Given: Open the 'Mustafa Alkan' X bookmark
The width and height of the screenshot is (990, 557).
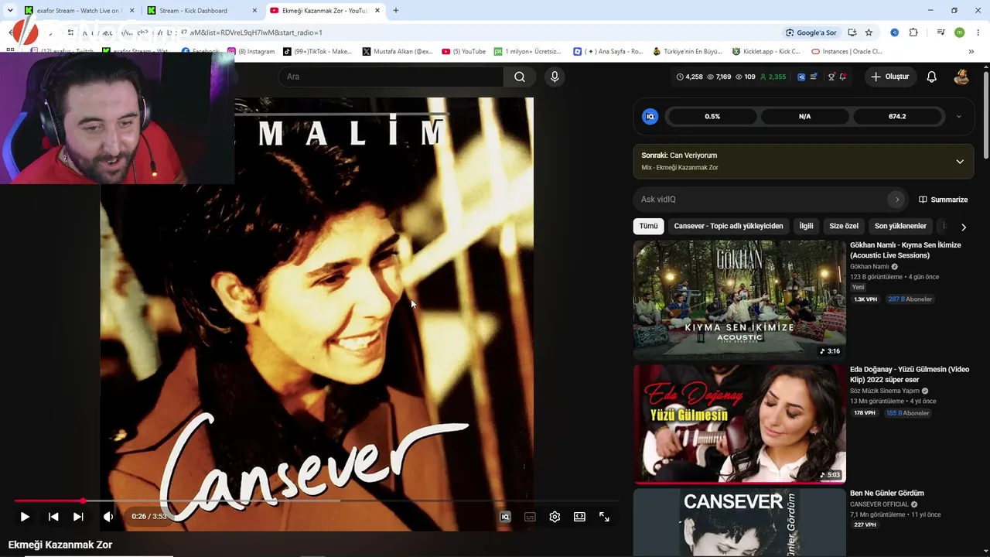Looking at the screenshot, I should [398, 52].
